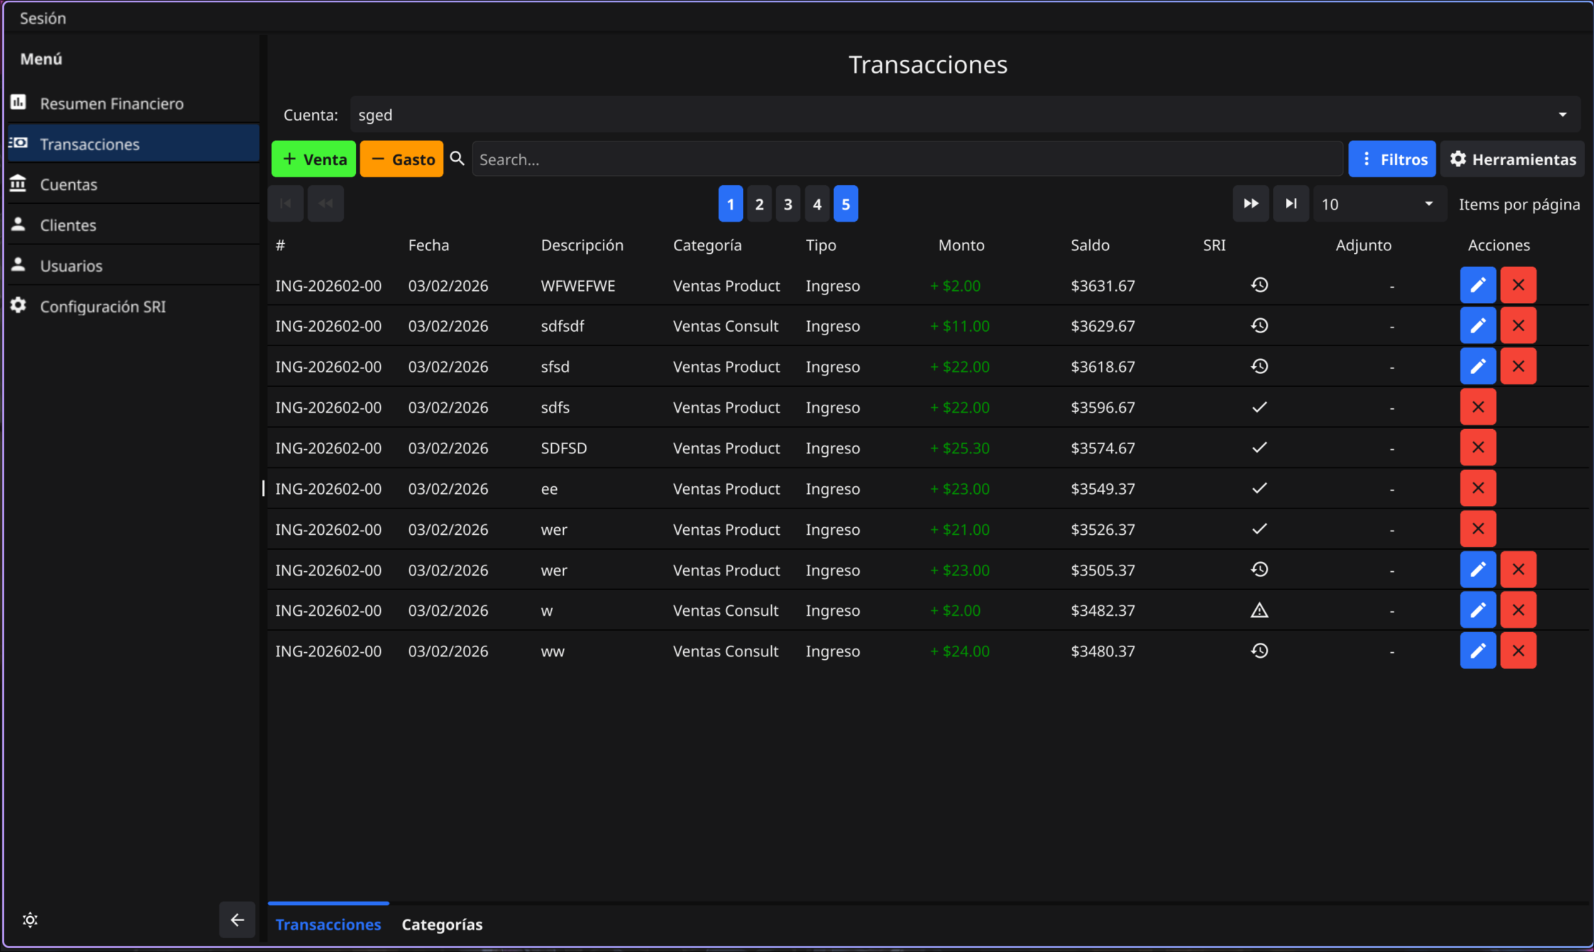1594x952 pixels.
Task: Click SRI pending clock icon for sfsd row
Action: coord(1259,366)
